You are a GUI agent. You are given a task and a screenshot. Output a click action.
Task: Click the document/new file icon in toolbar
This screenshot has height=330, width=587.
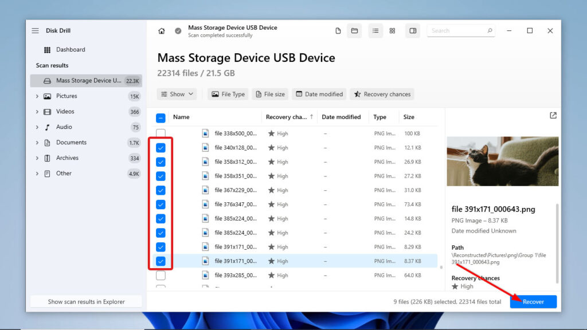coord(338,30)
